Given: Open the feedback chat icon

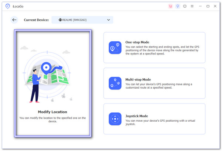Looking at the screenshot, I should point(185,6).
